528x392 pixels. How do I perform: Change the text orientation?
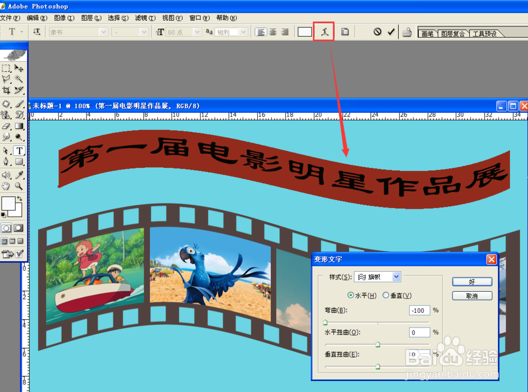pos(37,32)
